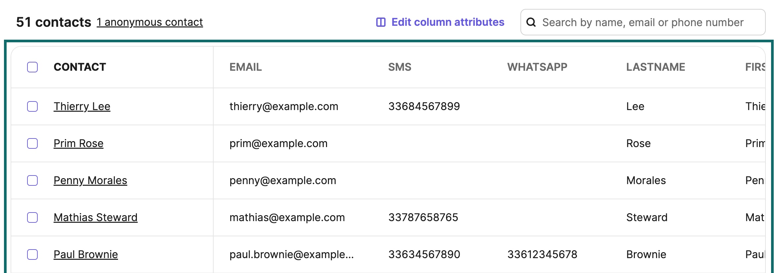This screenshot has height=273, width=779.
Task: Click the SMS column header
Action: [400, 67]
